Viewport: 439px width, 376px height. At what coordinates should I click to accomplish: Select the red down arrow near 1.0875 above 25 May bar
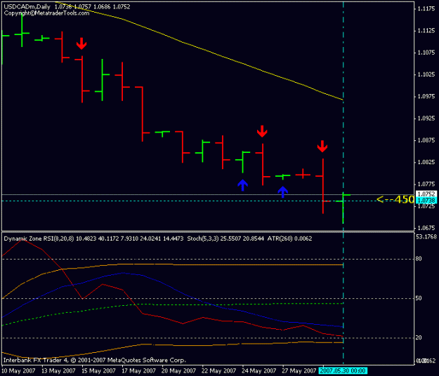coord(262,131)
